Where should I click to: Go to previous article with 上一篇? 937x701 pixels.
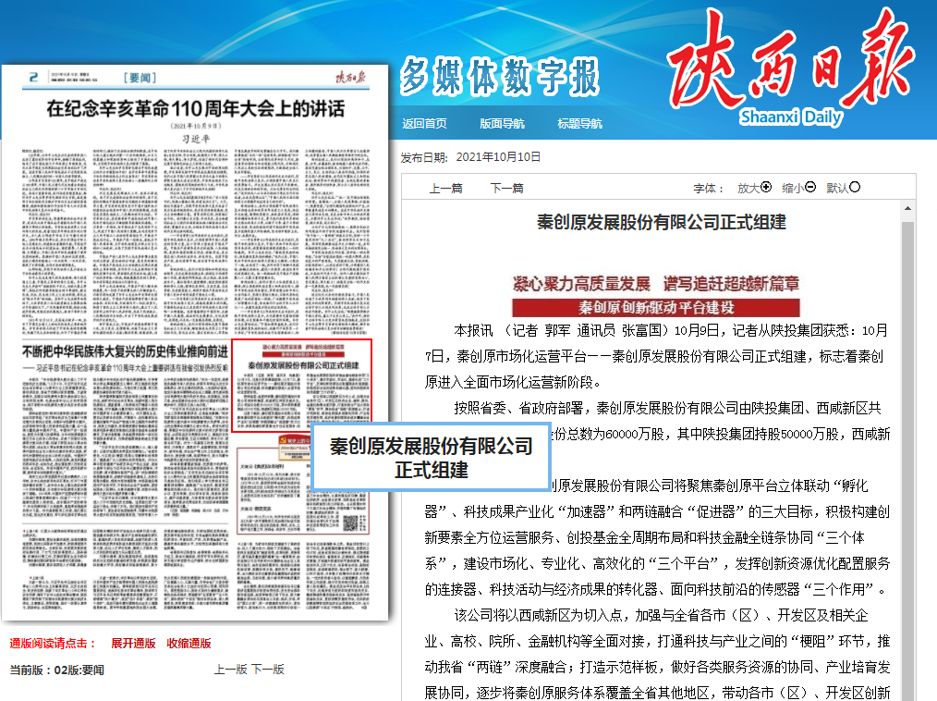pos(446,189)
